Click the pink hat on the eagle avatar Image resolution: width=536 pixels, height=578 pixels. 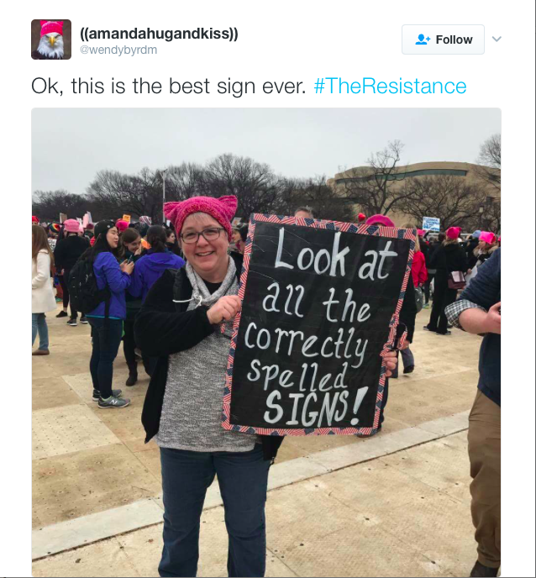[51, 28]
